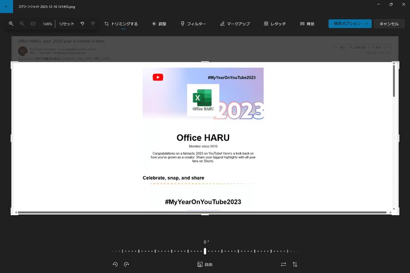Minimize the Photos window
The image size is (410, 273).
(378, 5)
